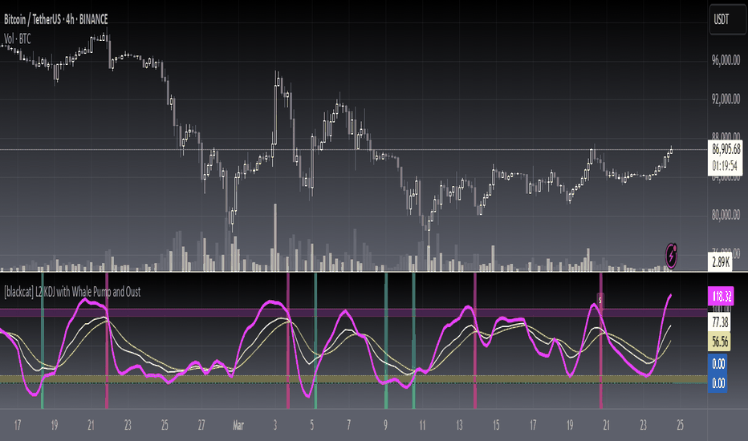Click the 11 date on time axis
The height and width of the screenshot is (441, 748).
point(422,425)
